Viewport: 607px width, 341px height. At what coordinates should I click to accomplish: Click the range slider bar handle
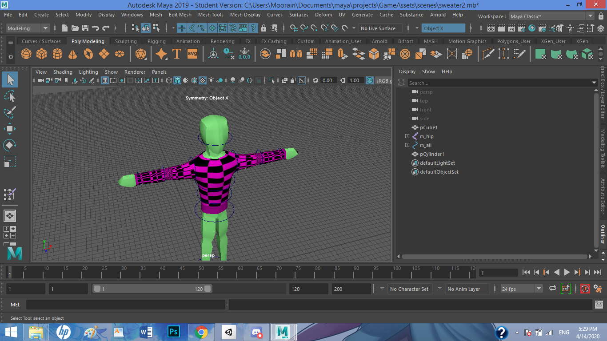pyautogui.click(x=152, y=289)
